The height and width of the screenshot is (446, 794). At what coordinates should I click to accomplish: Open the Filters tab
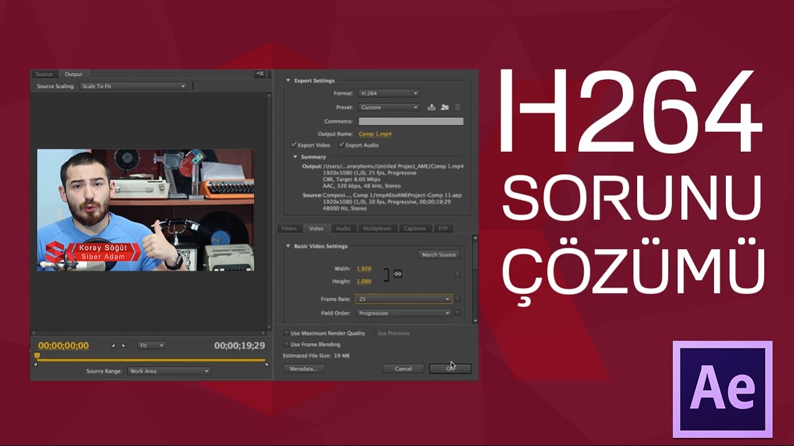tap(289, 229)
